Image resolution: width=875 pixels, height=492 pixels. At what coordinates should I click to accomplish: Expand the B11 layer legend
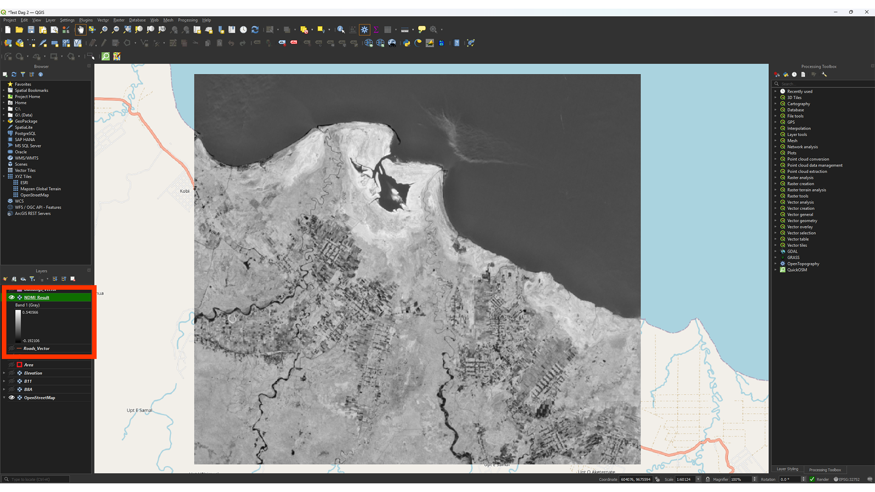point(4,381)
